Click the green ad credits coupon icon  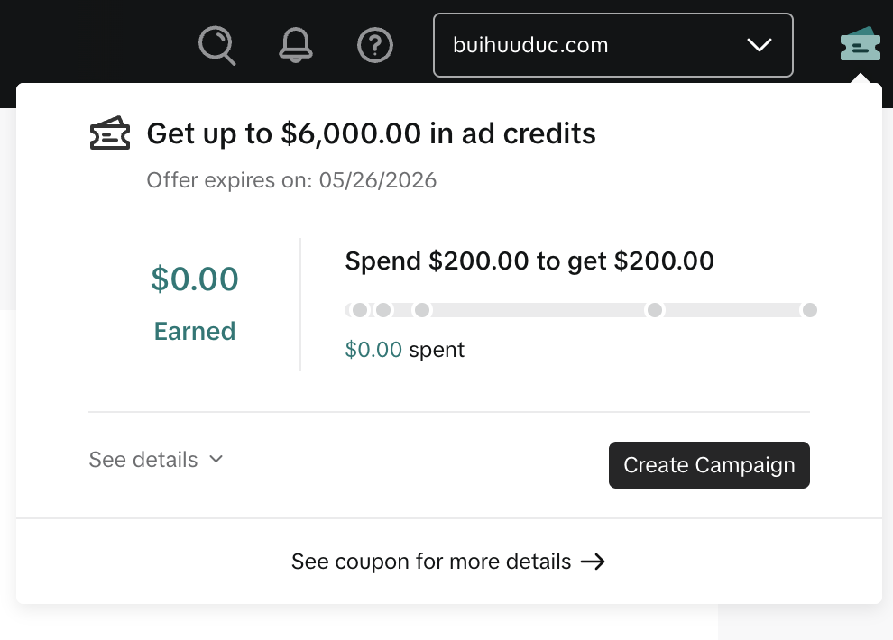(x=860, y=44)
